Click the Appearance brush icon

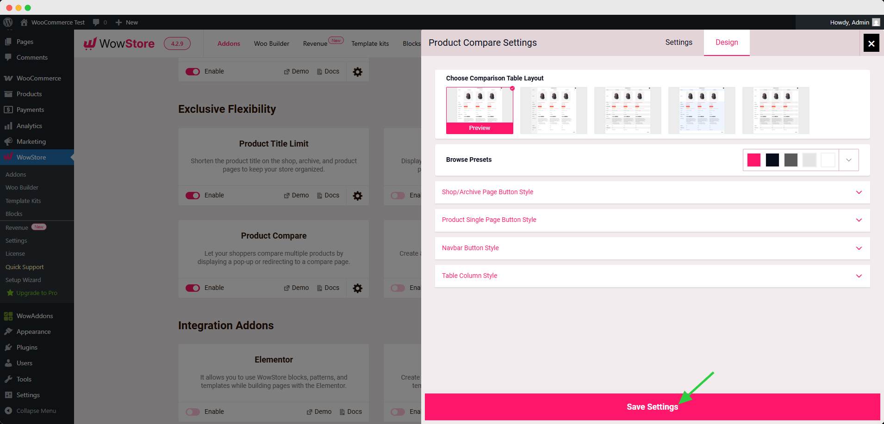8,332
